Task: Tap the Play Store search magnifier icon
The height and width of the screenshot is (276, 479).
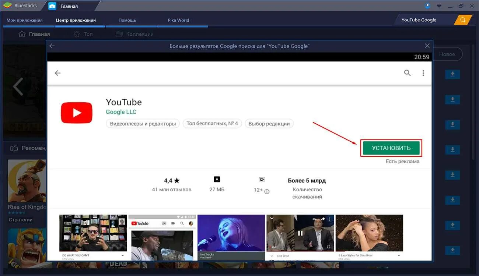Action: coord(407,73)
